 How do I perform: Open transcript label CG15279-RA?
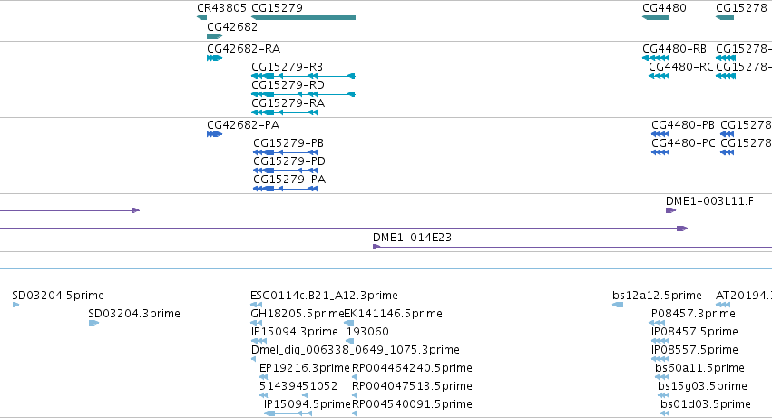coord(288,103)
